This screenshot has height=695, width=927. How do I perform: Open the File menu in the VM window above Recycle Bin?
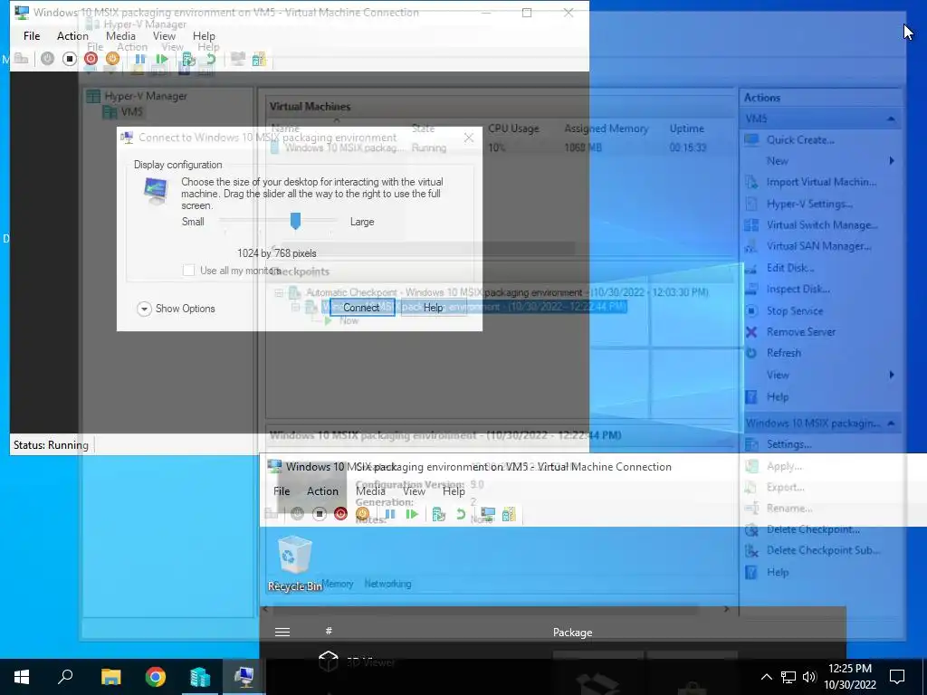[x=282, y=491]
